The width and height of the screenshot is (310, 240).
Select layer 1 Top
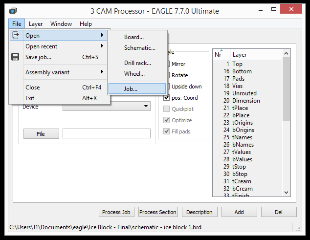pyautogui.click(x=247, y=64)
